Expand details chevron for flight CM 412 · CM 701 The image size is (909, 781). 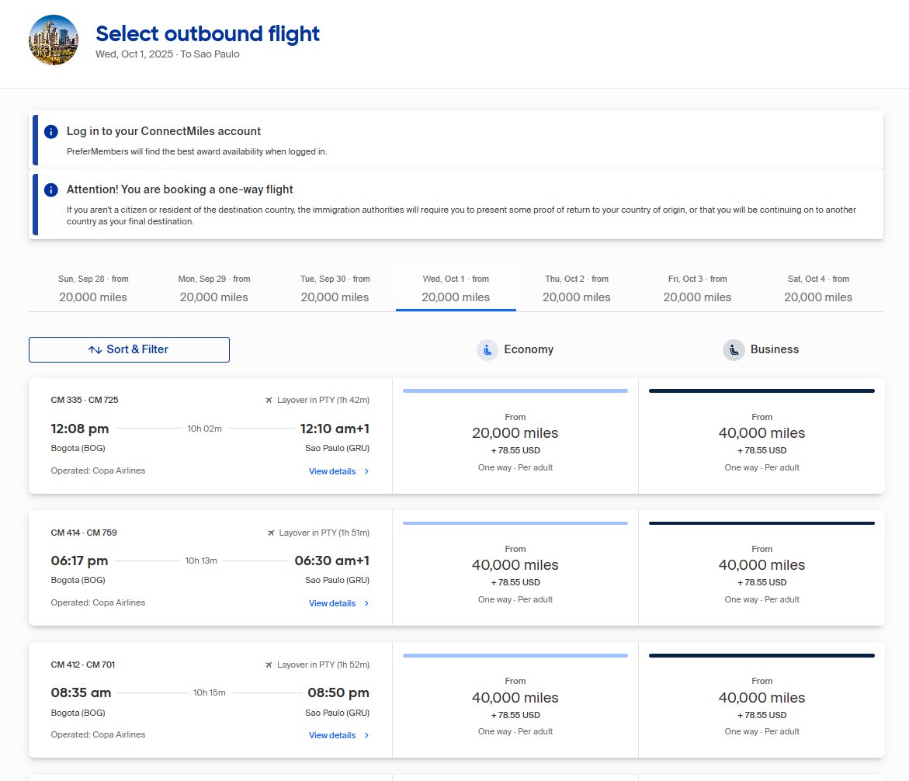366,735
